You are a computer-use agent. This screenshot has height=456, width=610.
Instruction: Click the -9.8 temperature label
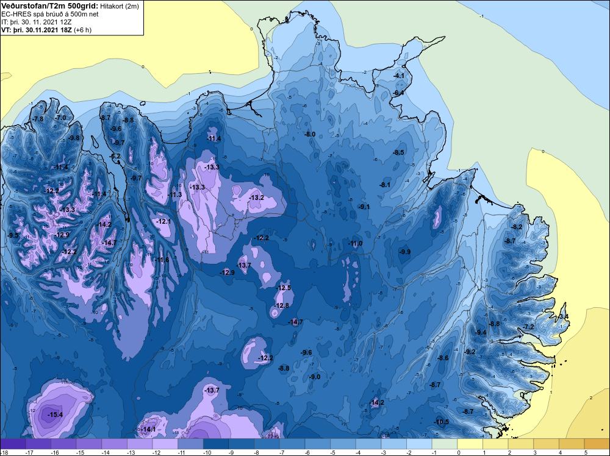74,138
